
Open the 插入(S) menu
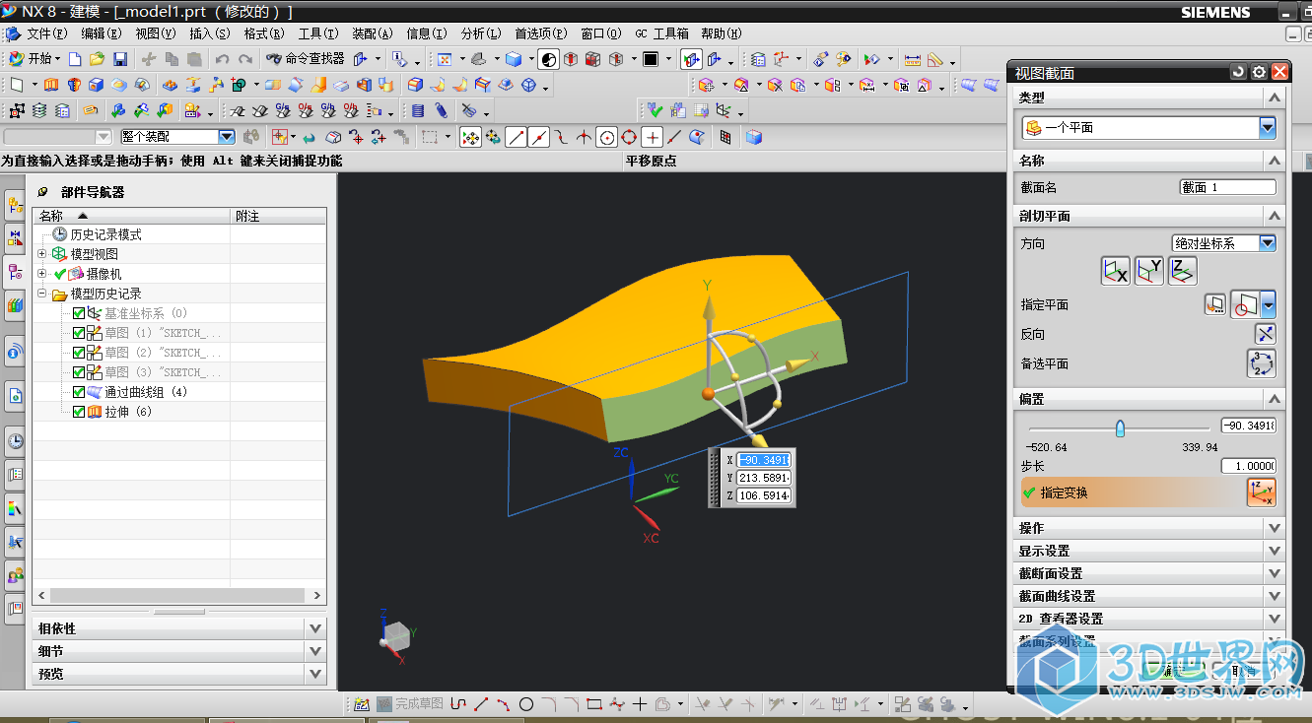click(x=209, y=33)
